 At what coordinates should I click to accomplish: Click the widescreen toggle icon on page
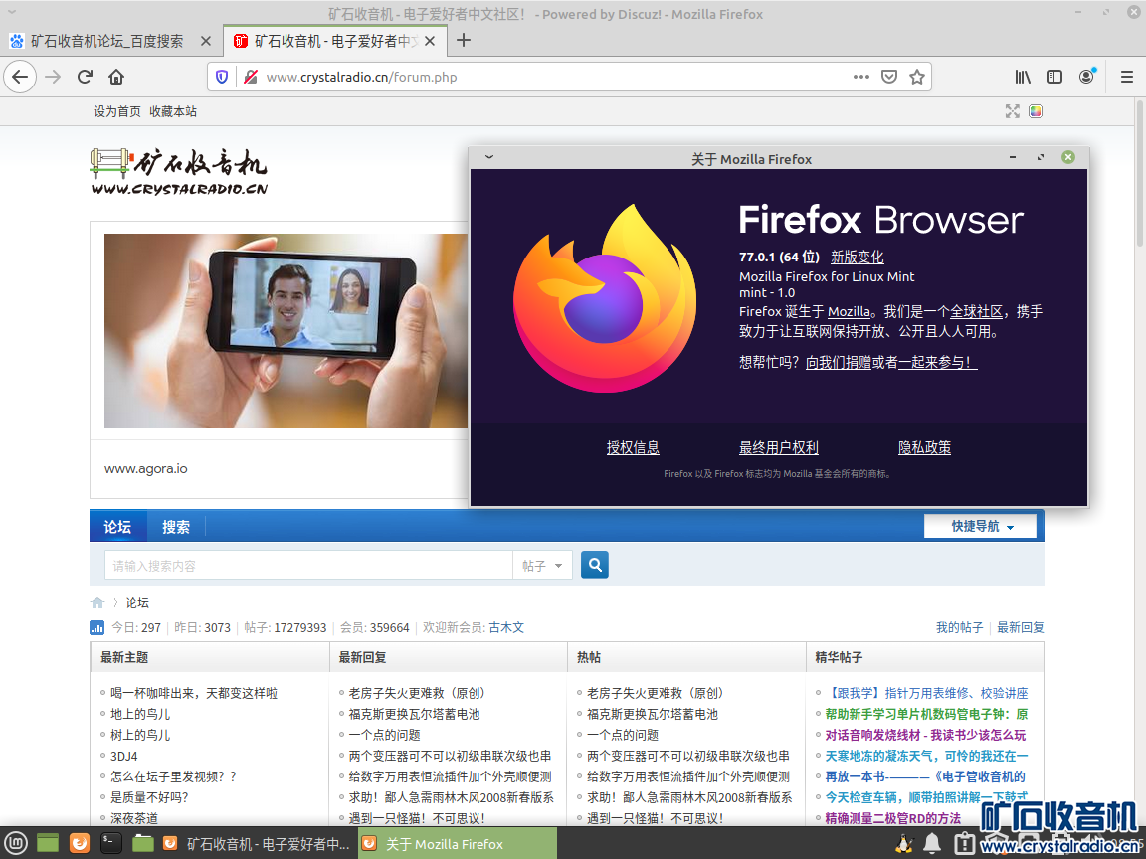click(1013, 111)
